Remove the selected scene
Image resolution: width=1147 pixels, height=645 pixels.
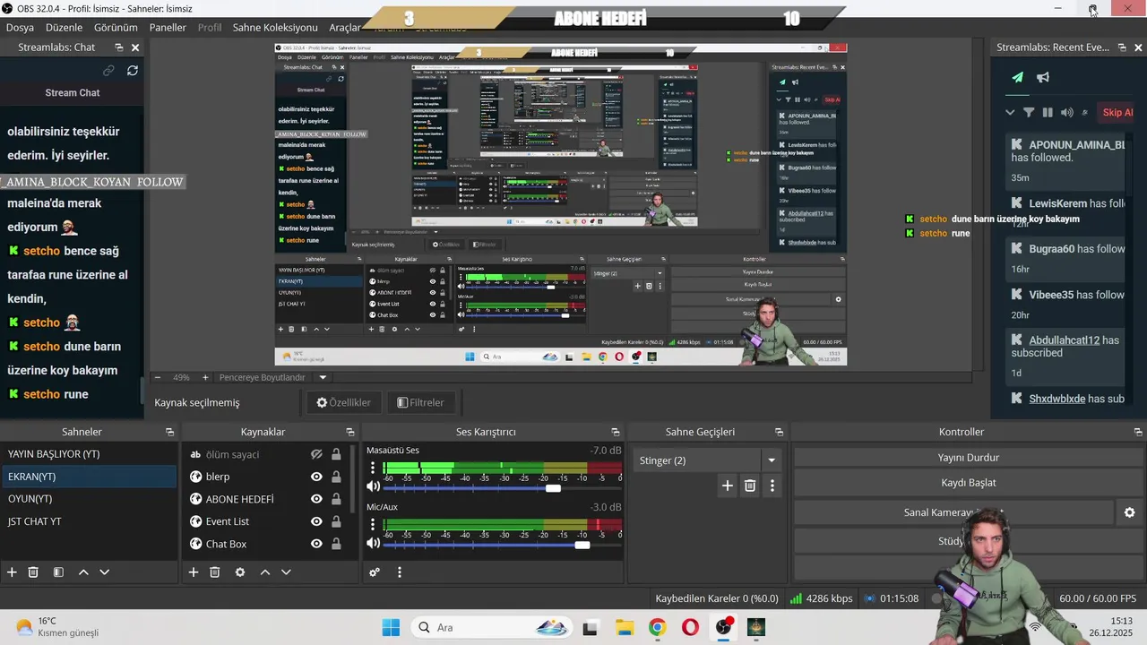[x=33, y=572]
